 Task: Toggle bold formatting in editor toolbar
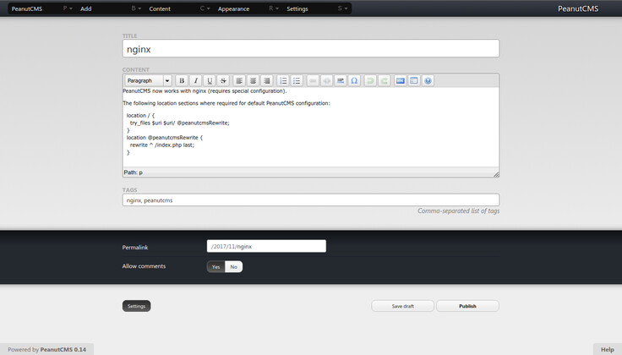[182, 81]
